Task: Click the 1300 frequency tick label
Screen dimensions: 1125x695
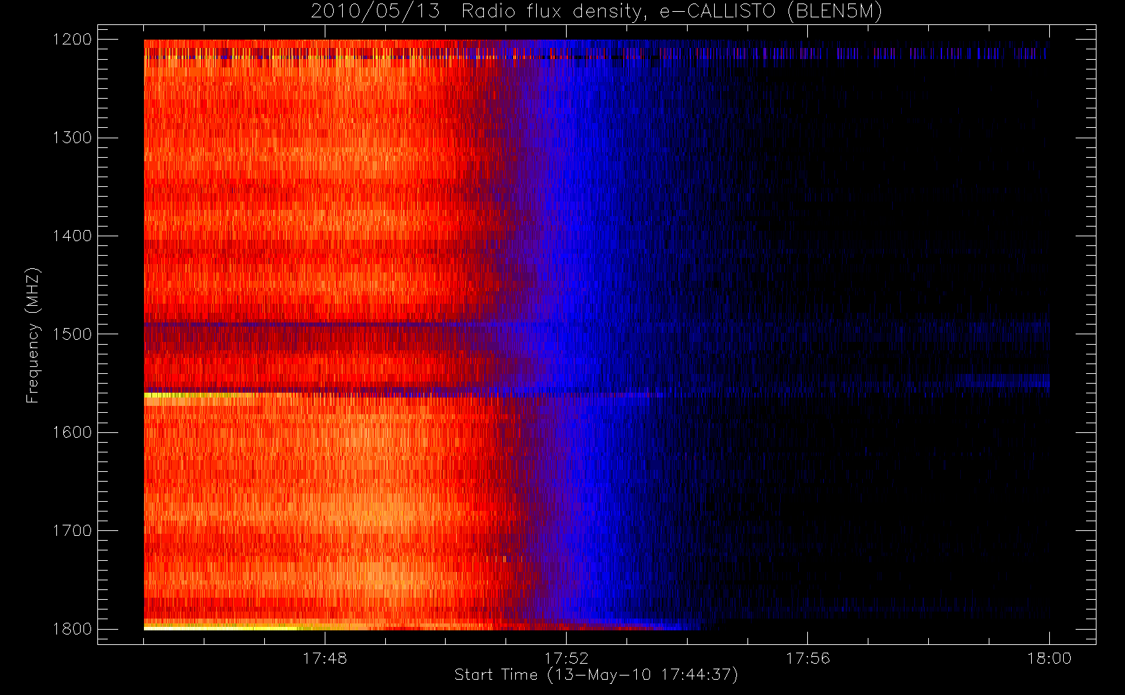Action: (x=72, y=138)
